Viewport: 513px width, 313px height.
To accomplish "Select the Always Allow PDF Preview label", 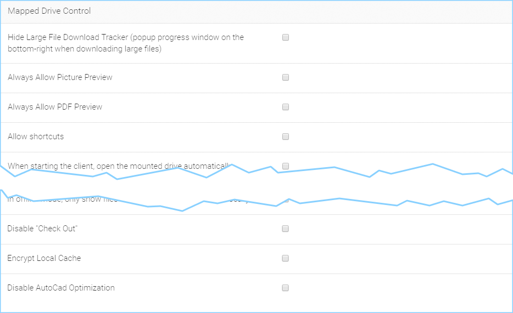I will [x=55, y=107].
